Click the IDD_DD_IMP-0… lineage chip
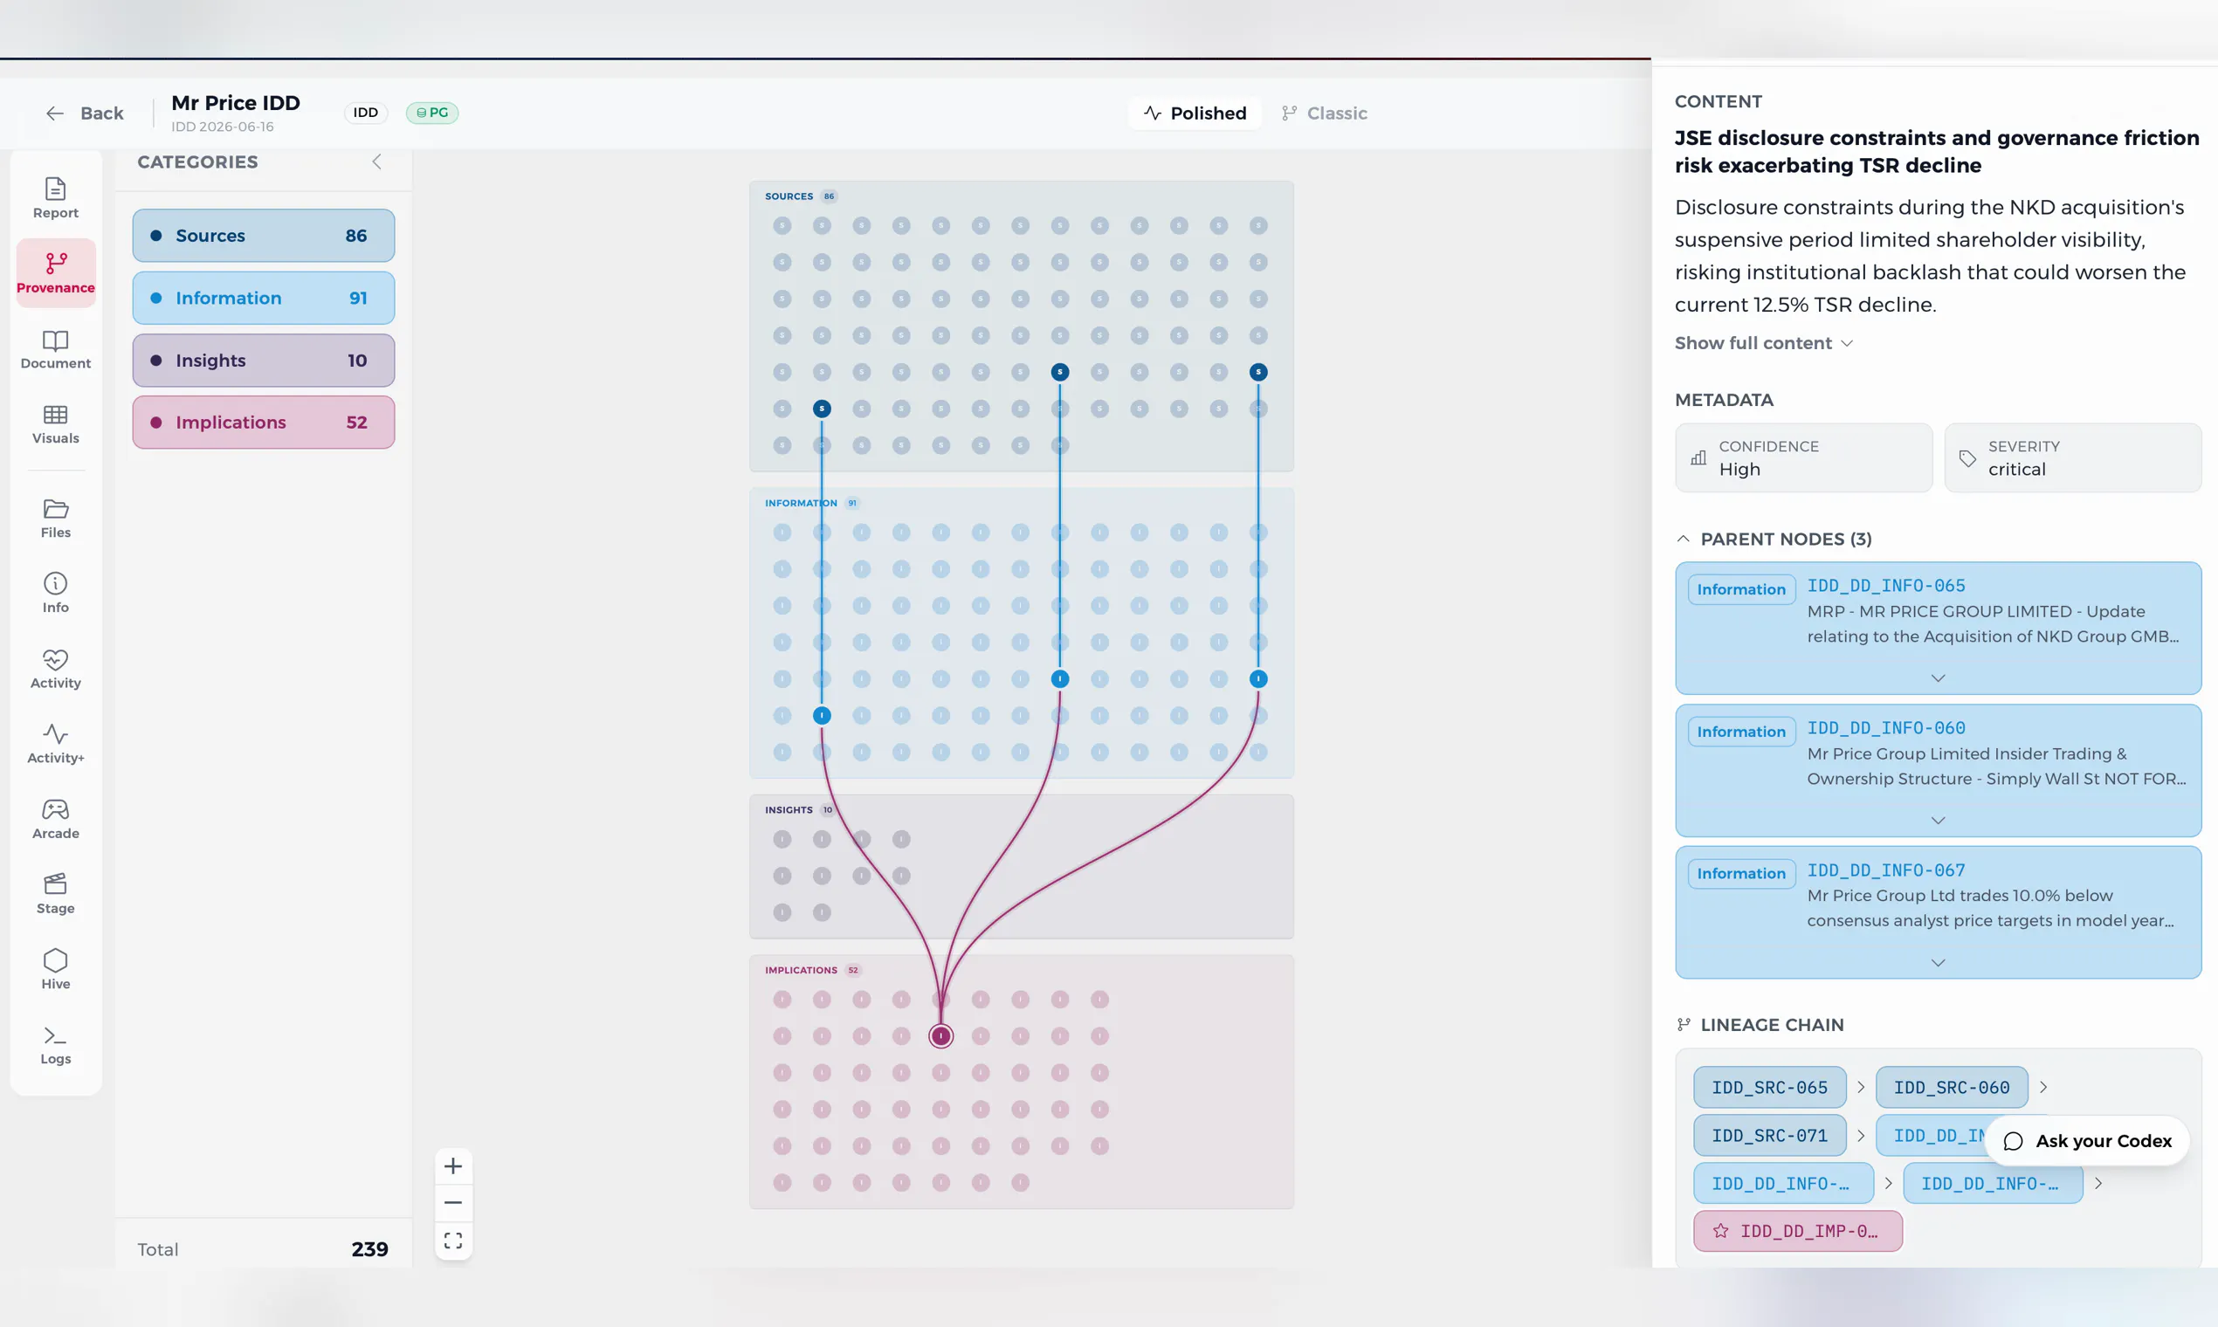The image size is (2218, 1327). click(x=1798, y=1231)
